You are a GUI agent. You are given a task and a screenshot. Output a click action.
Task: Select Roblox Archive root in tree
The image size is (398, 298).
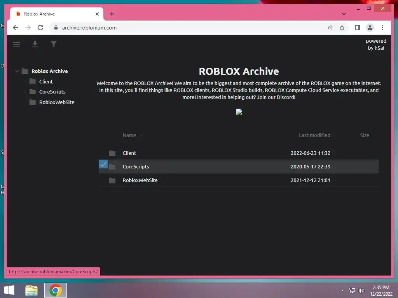tap(49, 71)
